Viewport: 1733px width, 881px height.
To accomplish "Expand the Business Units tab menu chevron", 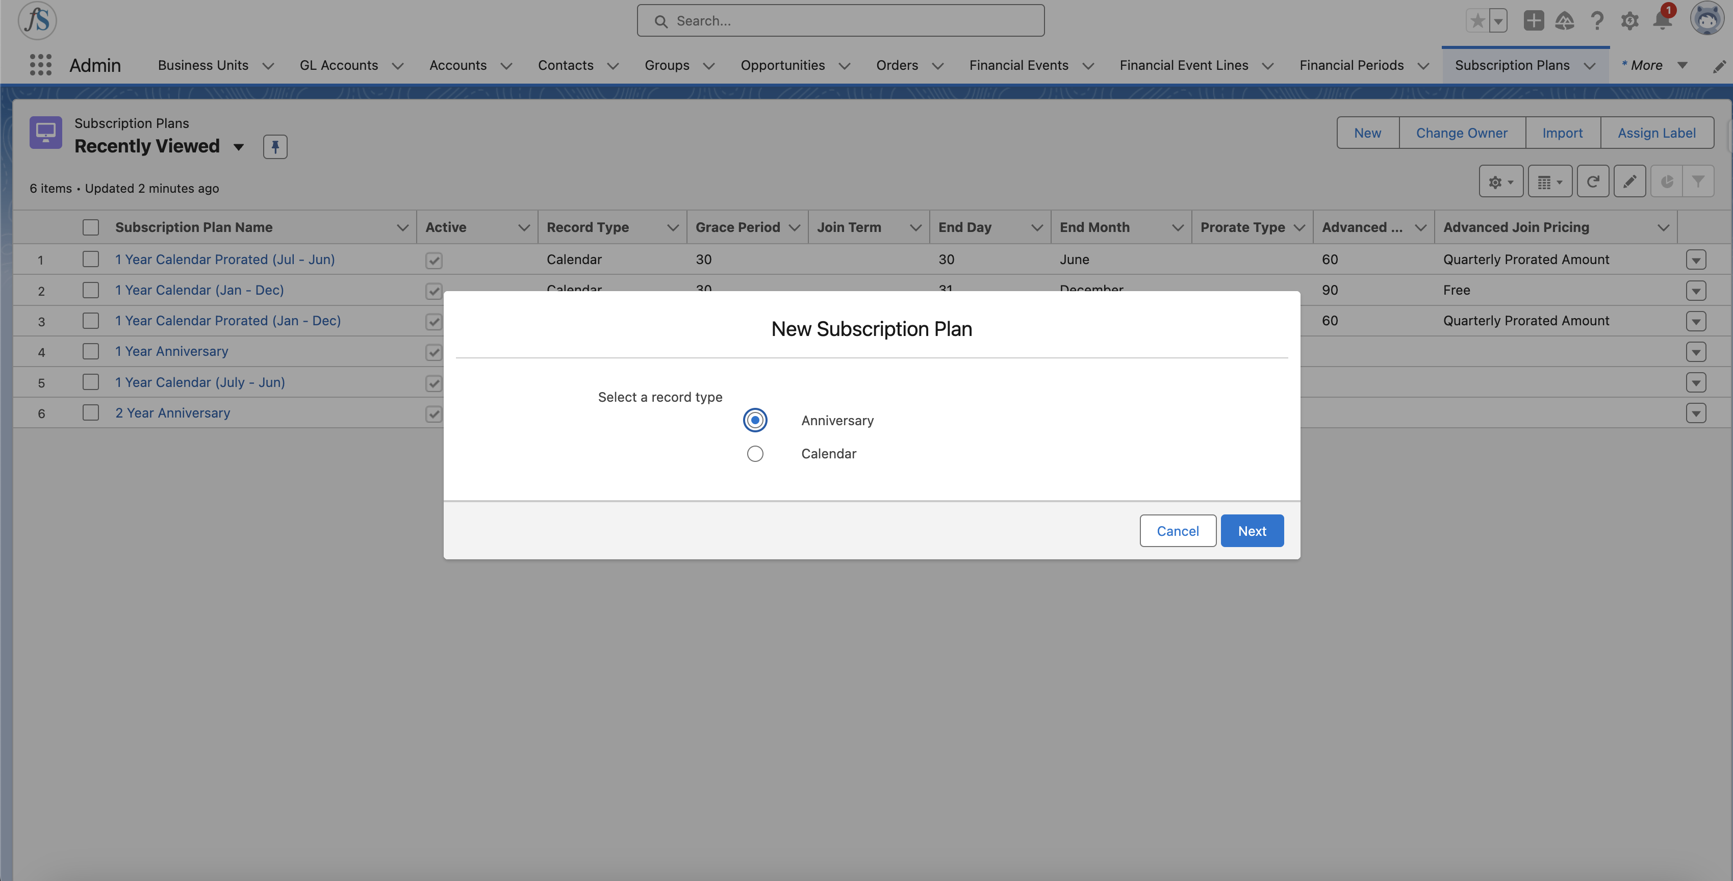I will 268,66.
